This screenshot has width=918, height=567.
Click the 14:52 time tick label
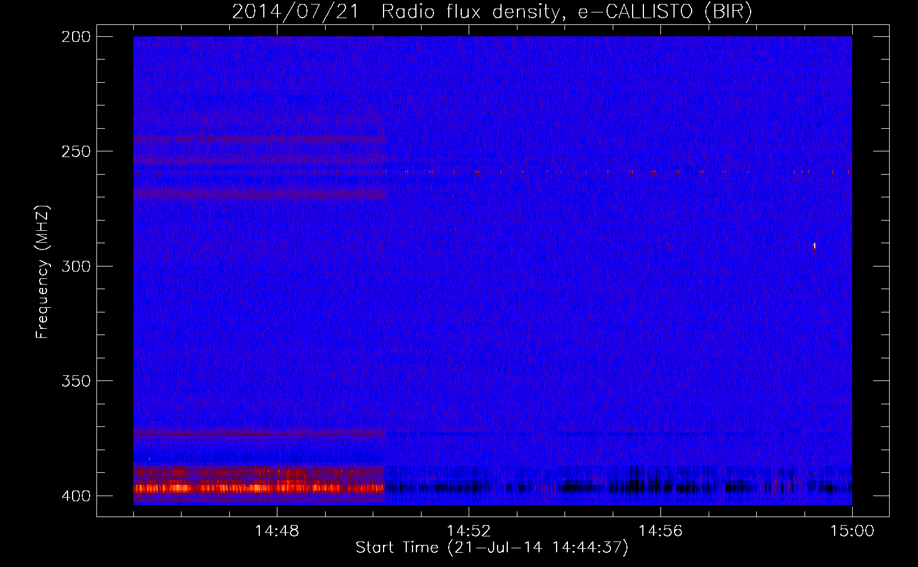point(469,531)
